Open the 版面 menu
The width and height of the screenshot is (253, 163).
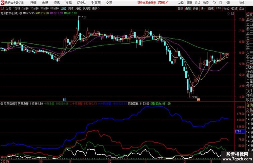(189, 3)
